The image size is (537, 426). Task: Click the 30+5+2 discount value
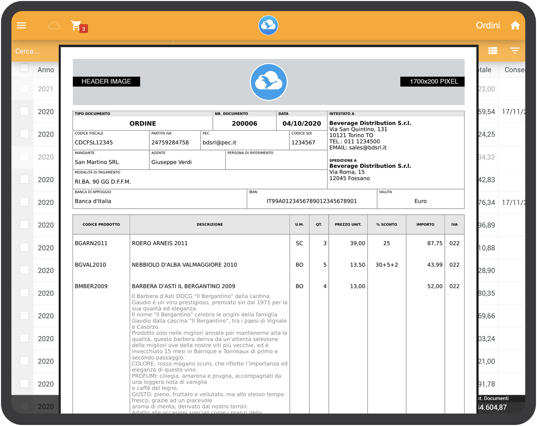pyautogui.click(x=387, y=265)
